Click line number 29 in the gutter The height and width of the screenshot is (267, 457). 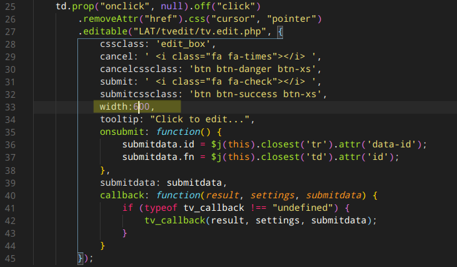tap(10, 57)
